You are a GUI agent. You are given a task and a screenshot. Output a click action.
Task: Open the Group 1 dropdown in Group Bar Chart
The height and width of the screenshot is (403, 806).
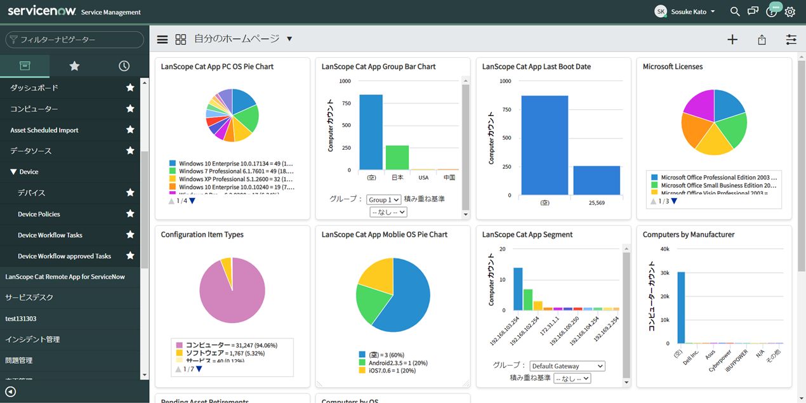[383, 199]
